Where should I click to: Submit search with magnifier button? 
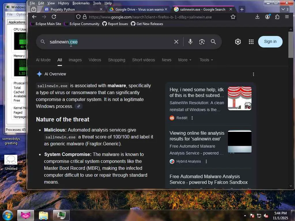[x=213, y=42]
